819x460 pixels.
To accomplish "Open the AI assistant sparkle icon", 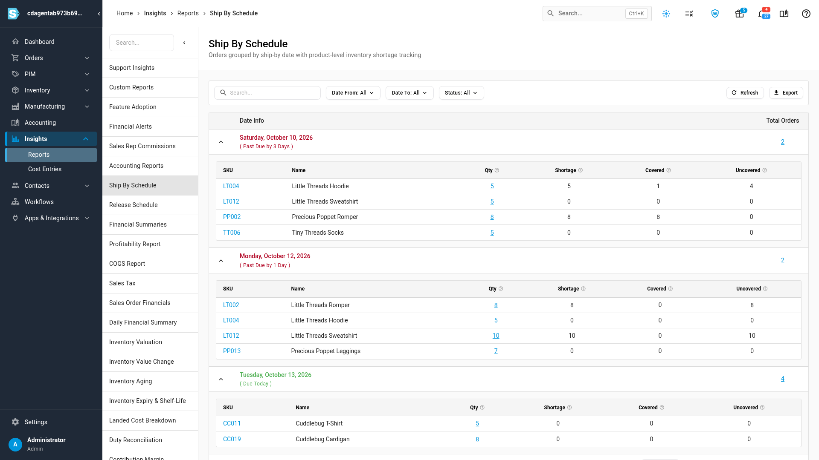I will click(x=666, y=14).
